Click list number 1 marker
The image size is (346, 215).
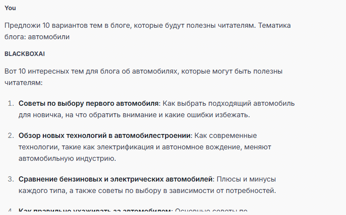(11, 104)
